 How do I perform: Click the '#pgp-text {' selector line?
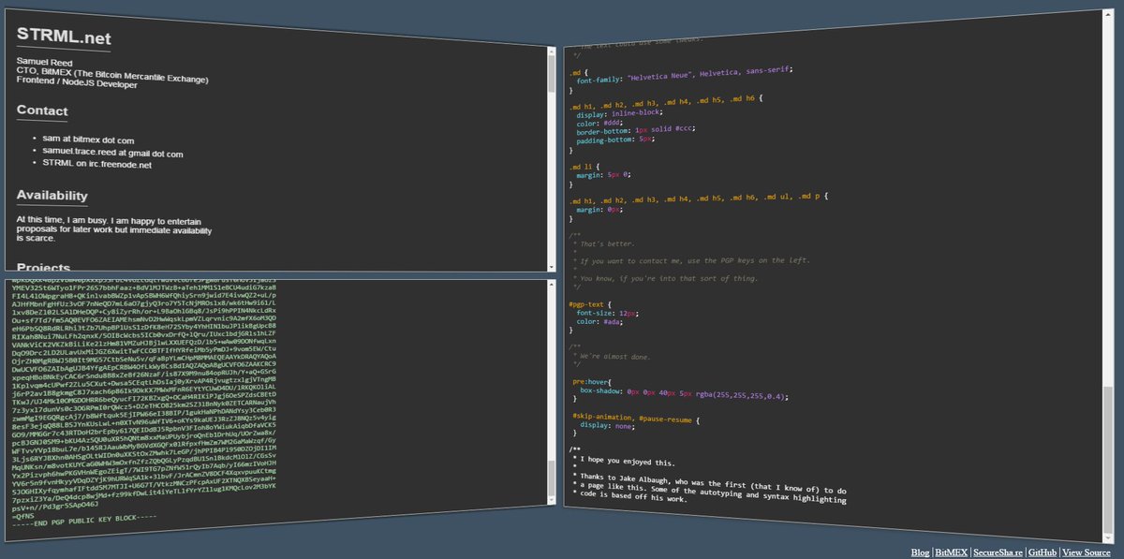pos(591,303)
